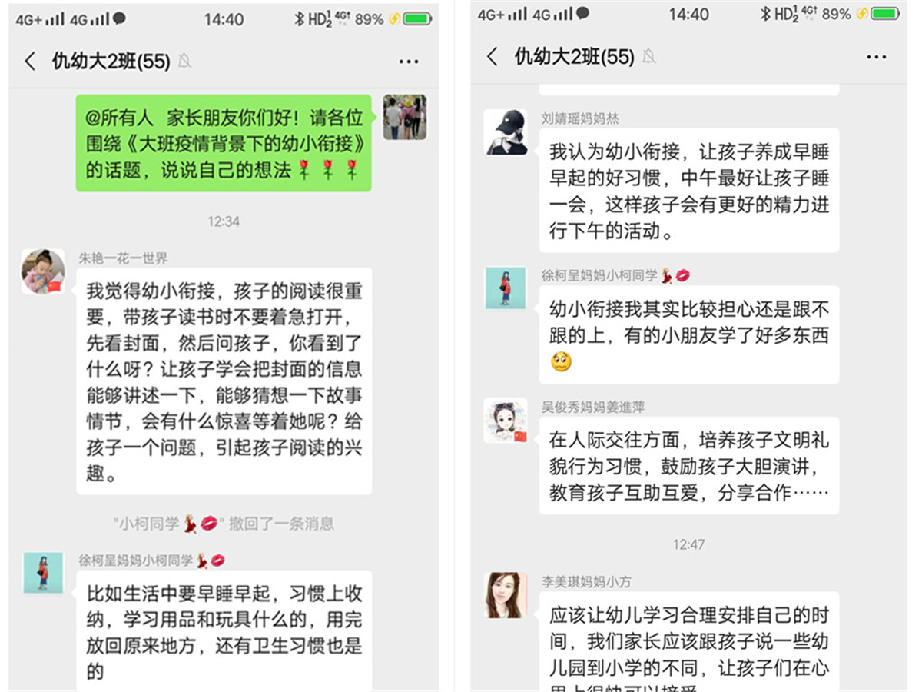Viewport: 922px width, 692px height.
Task: Tap the 撤回了一条消息 system notice
Action: [224, 524]
